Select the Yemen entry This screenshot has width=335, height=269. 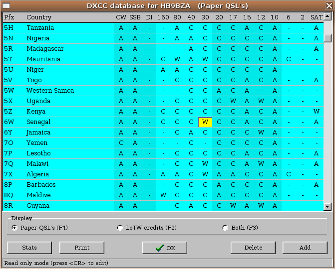click(37, 142)
